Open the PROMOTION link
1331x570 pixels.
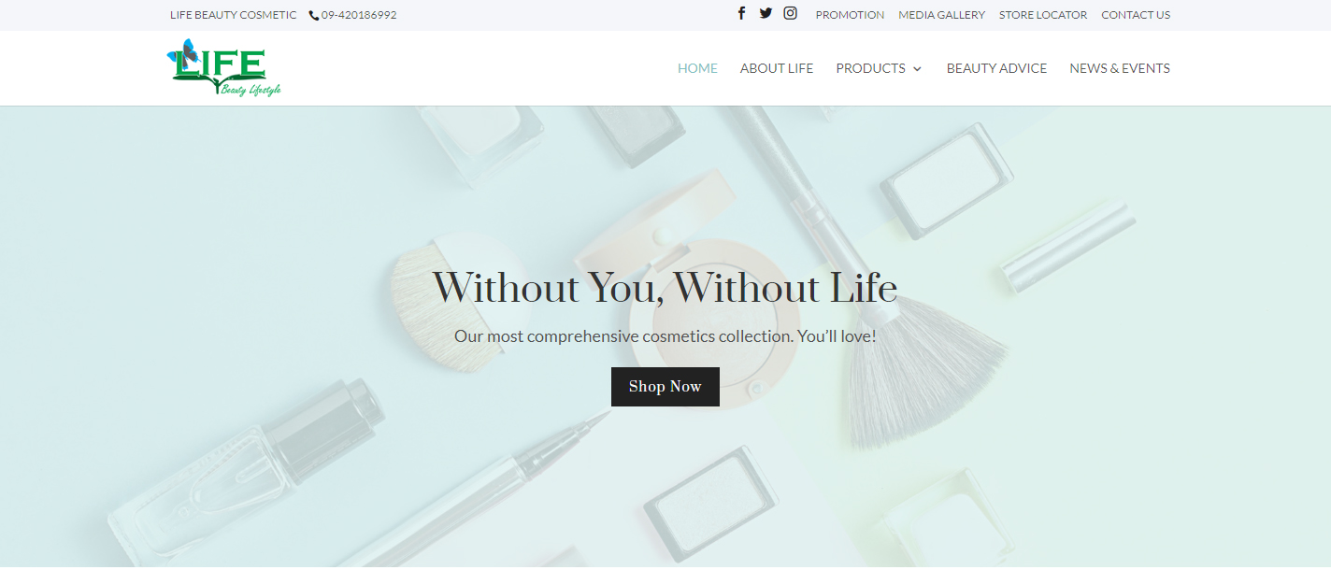pyautogui.click(x=850, y=15)
